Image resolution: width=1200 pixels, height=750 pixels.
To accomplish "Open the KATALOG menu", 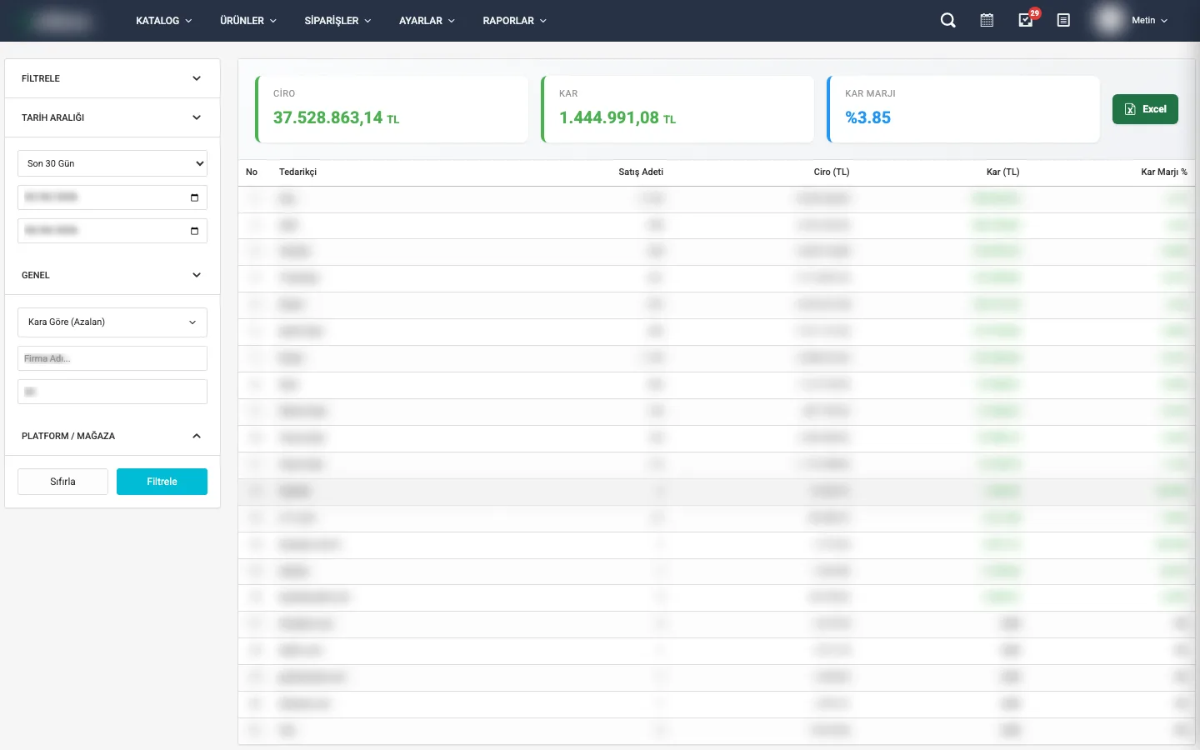I will click(163, 21).
